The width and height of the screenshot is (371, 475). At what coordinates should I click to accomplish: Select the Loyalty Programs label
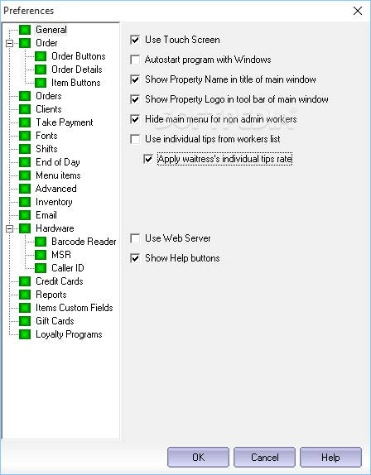pyautogui.click(x=69, y=334)
